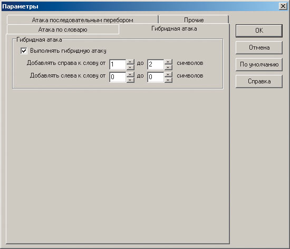Uncheck Выполнять гибридную атаку checkbox

click(x=24, y=51)
